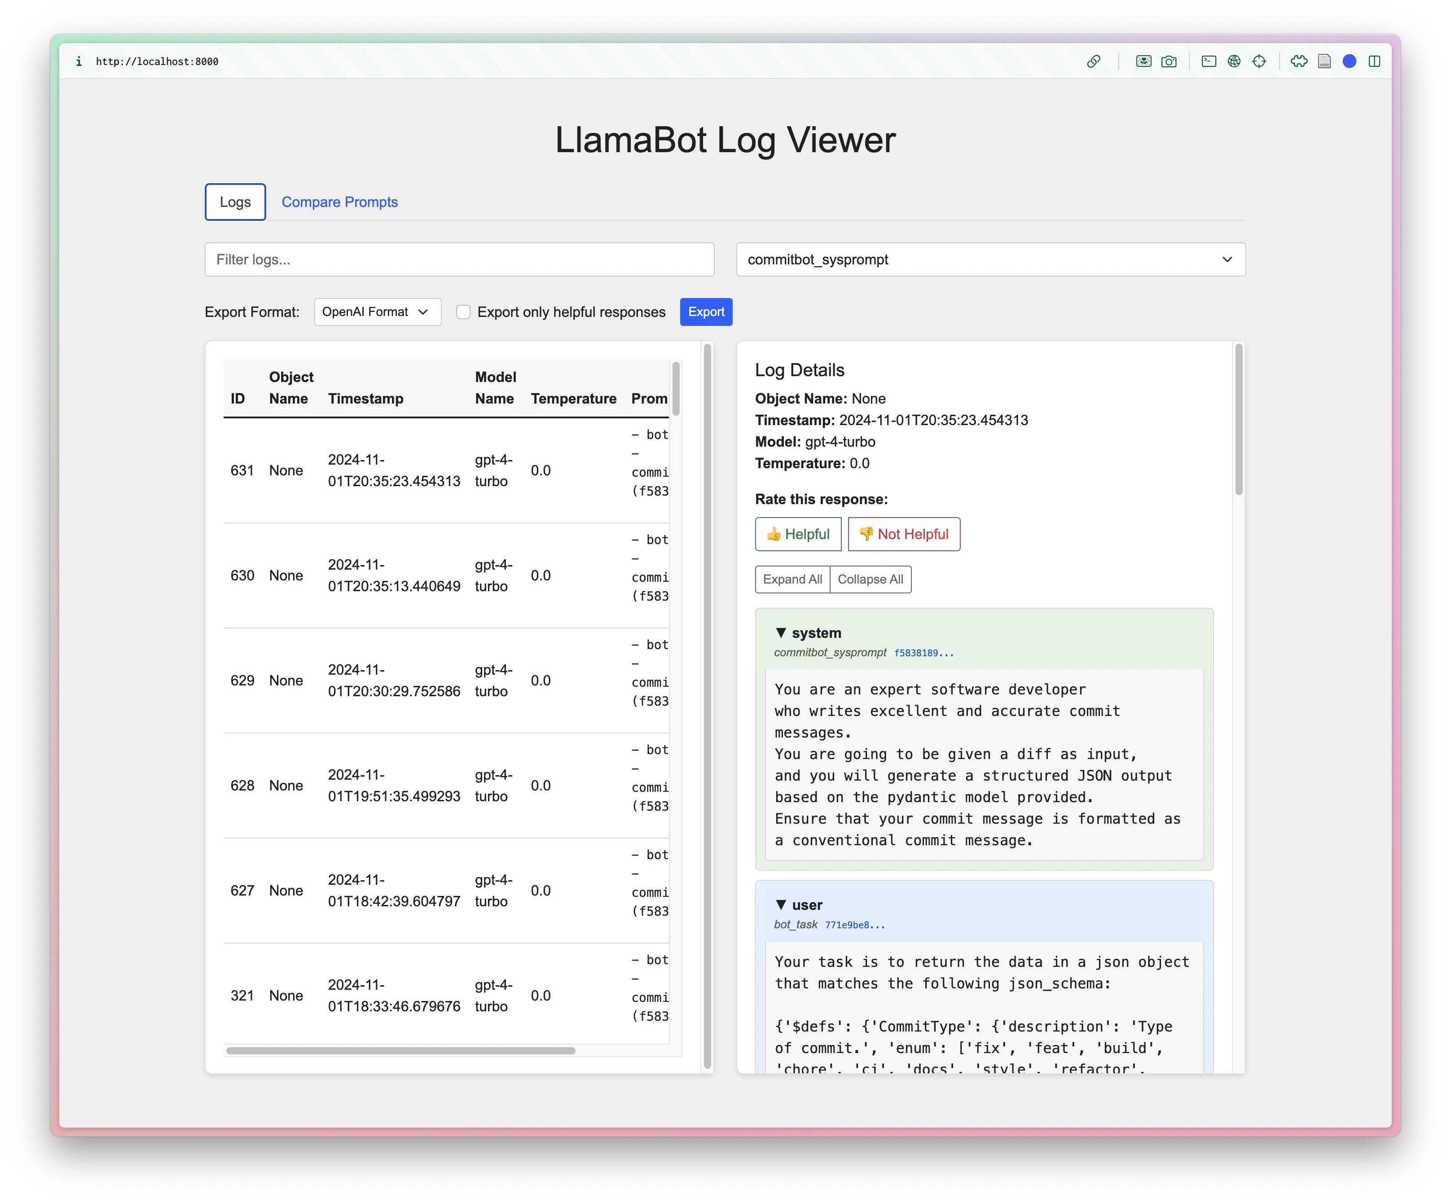Select OpenAI Format export dropdown
Screen dimensions: 1451x1203
click(x=376, y=312)
